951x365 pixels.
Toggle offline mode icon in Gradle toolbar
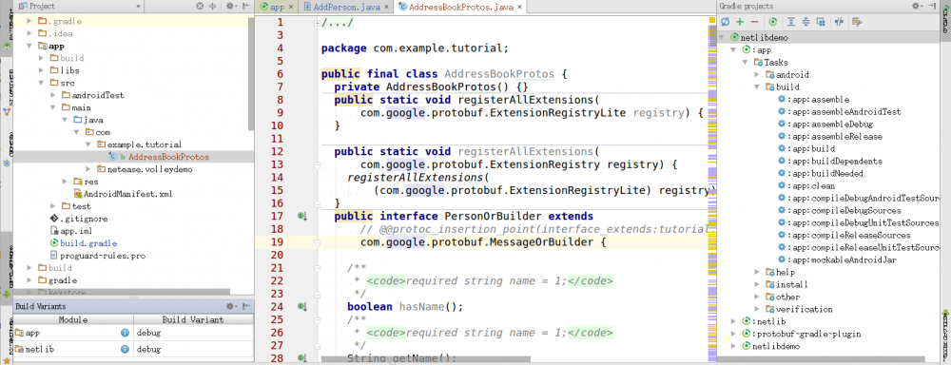(x=839, y=22)
